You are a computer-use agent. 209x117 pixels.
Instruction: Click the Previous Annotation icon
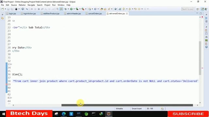[130, 9]
